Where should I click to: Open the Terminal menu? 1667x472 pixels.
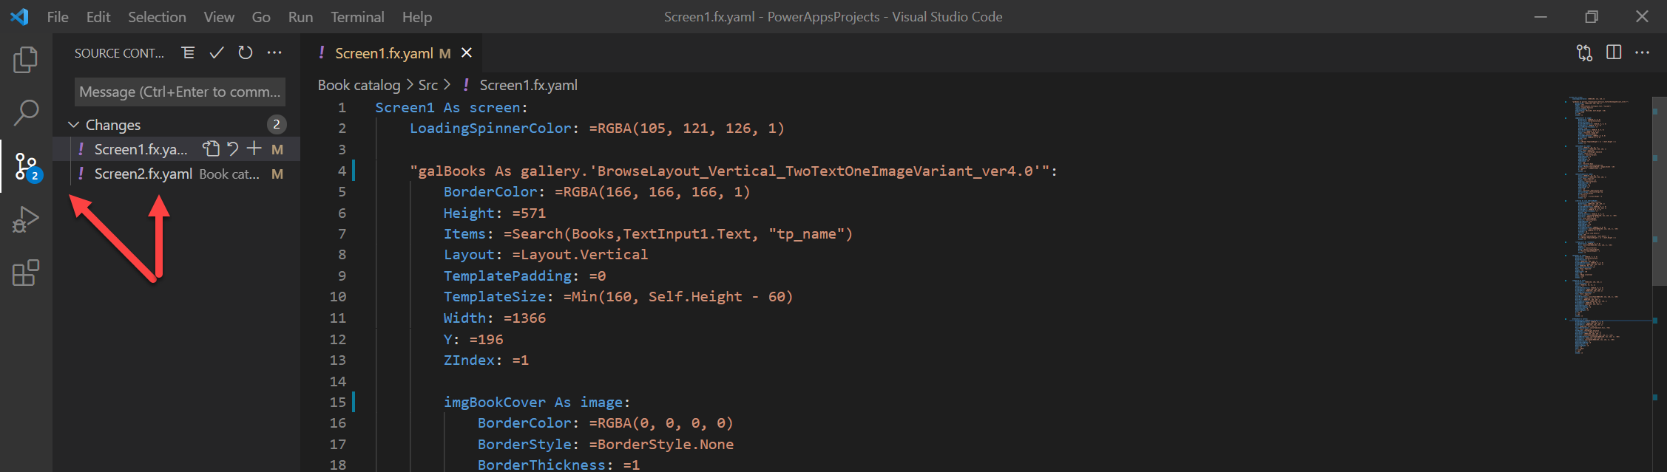pos(357,17)
